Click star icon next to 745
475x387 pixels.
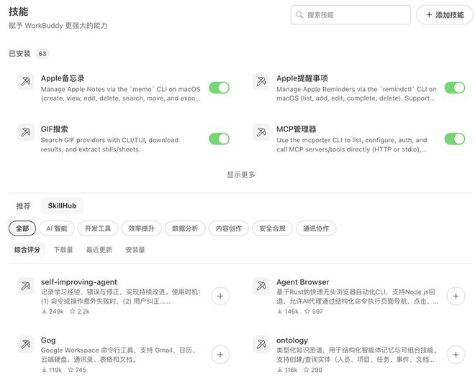pos(71,370)
